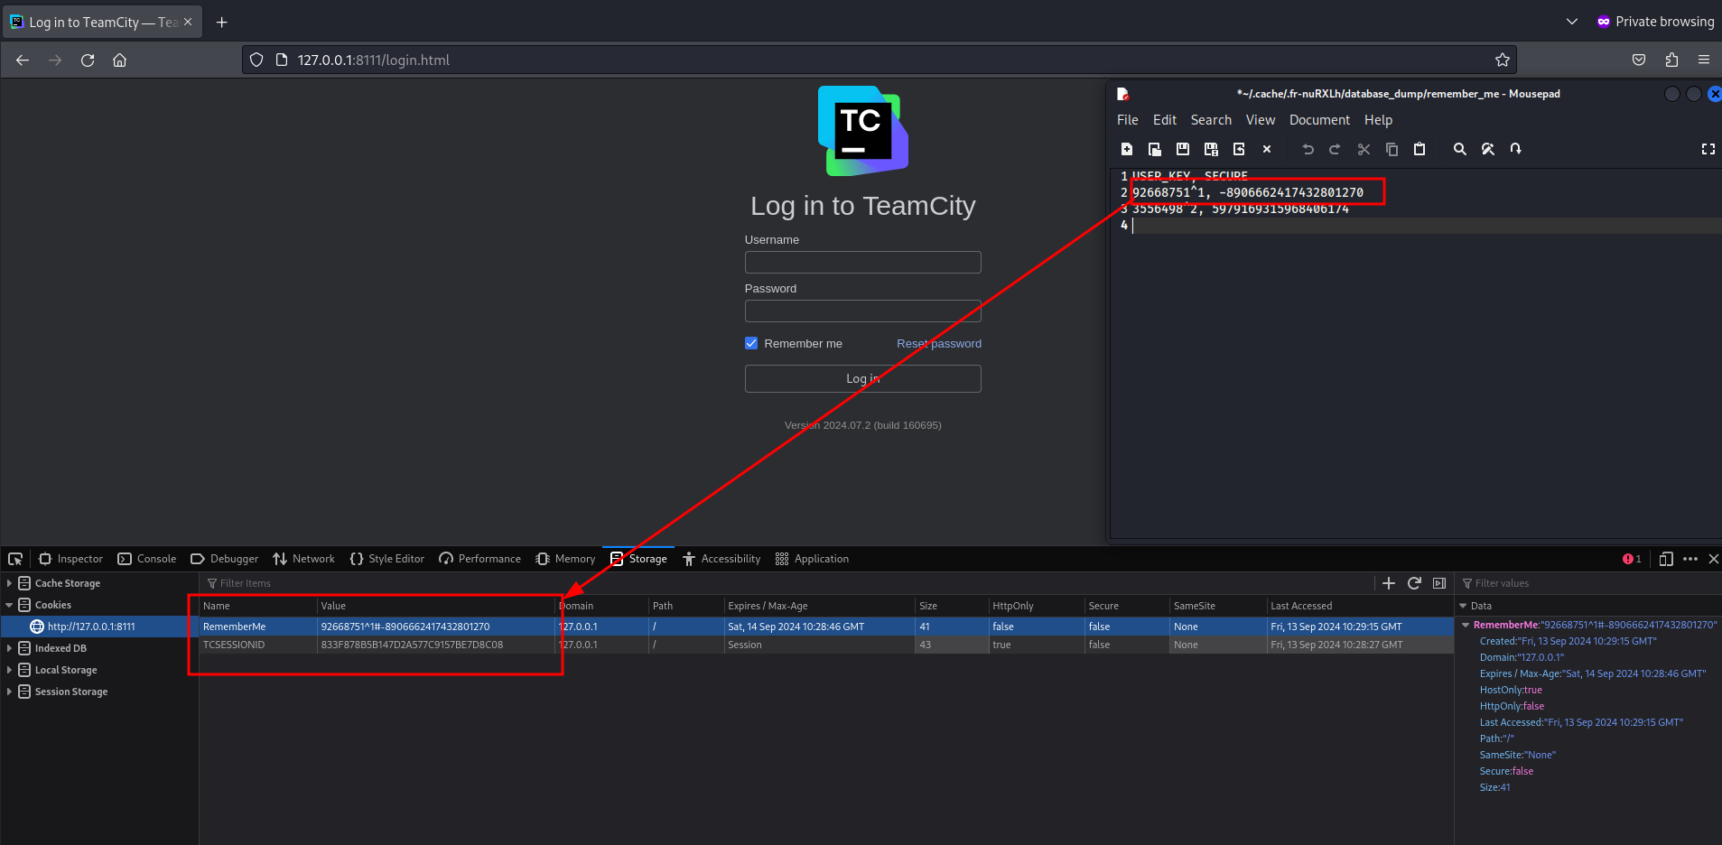
Task: Open the Application devtools tab
Action: (x=813, y=559)
